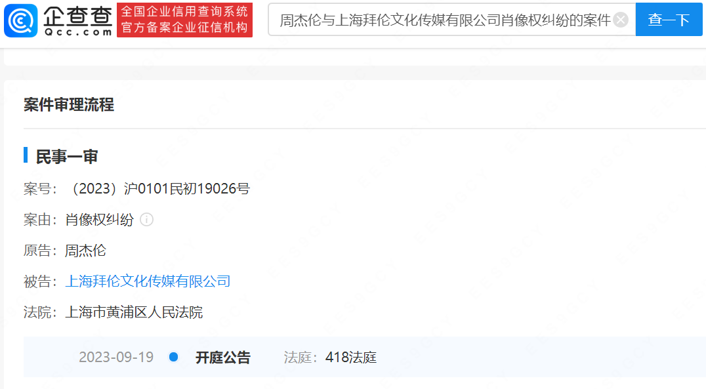
Task: Click case cause text 肖像权纠纷
Action: 100,220
